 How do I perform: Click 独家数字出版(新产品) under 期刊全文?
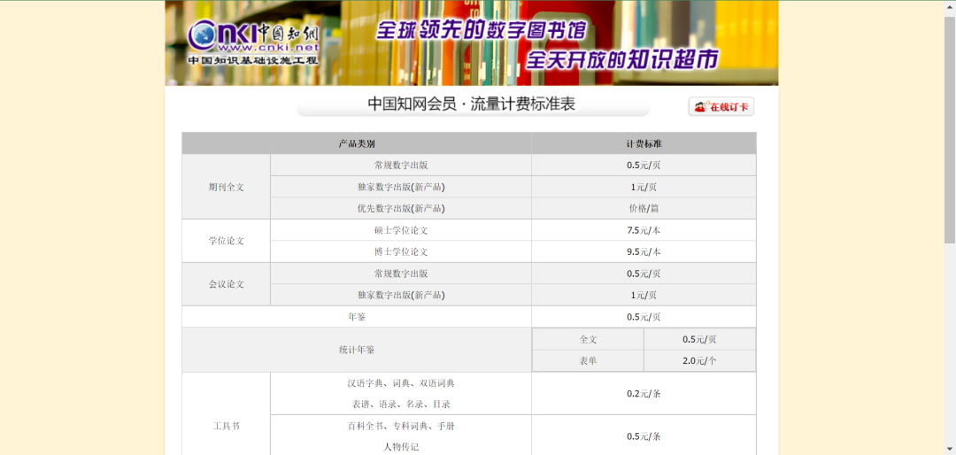pyautogui.click(x=401, y=188)
